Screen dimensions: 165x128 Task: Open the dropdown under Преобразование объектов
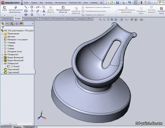63,15
